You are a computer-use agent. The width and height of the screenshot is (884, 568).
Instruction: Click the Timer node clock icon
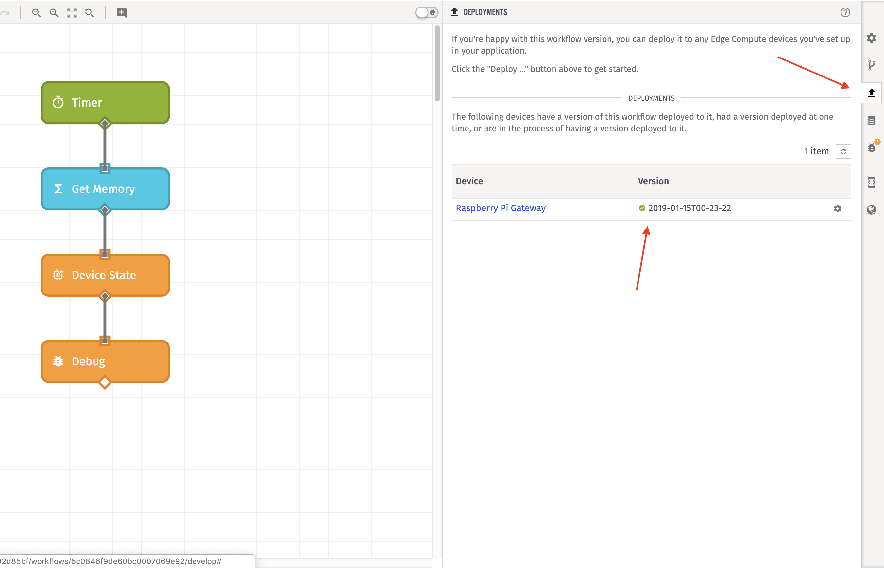tap(58, 102)
